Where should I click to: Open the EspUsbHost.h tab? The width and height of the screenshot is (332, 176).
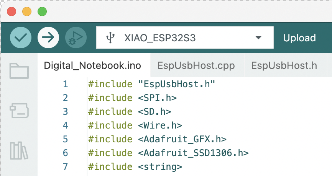tap(284, 65)
